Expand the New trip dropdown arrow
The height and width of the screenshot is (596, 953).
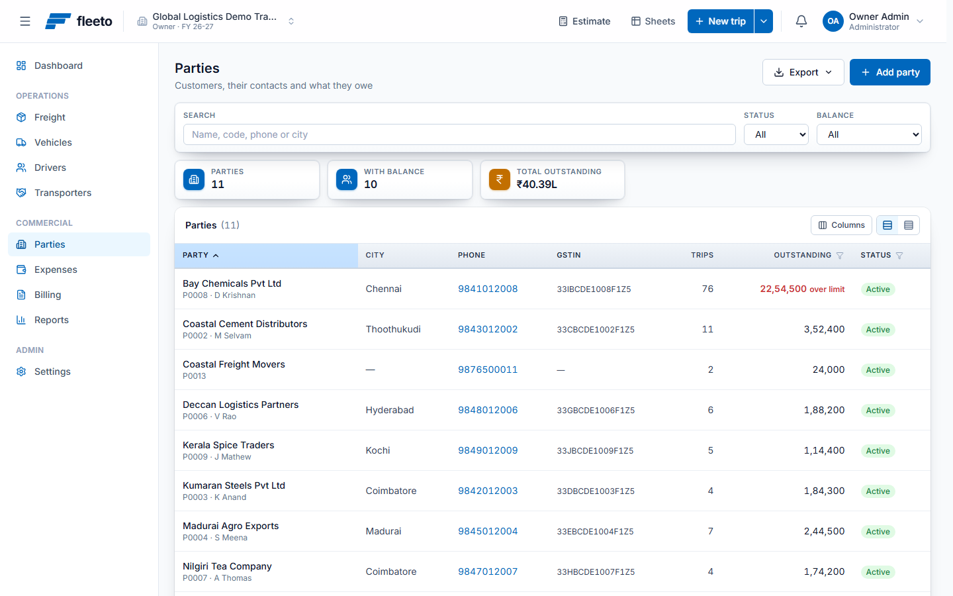[x=764, y=21]
